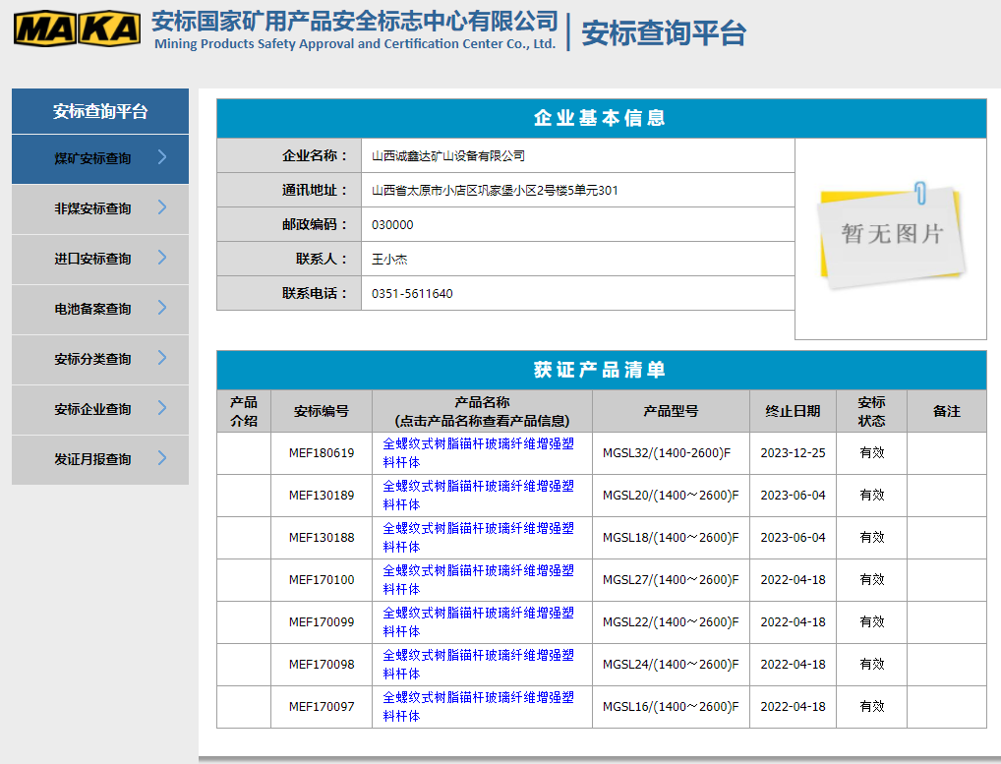Click the chevron icon next to 发证月报查询
1001x764 pixels.
(162, 458)
